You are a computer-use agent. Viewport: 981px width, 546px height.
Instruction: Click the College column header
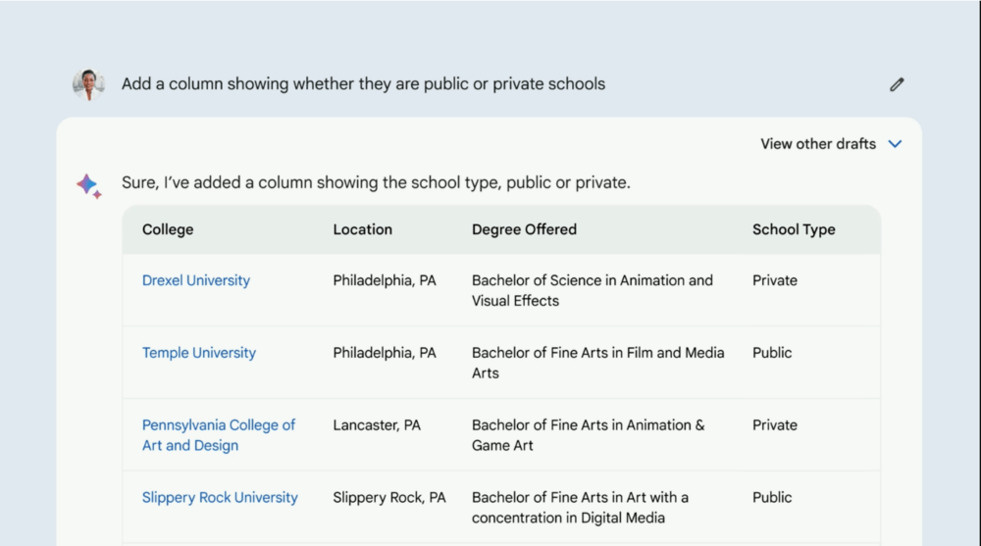click(168, 229)
